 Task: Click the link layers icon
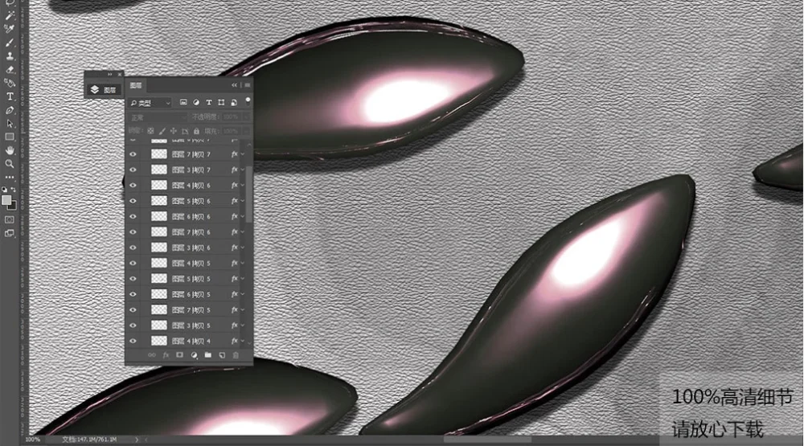point(152,354)
